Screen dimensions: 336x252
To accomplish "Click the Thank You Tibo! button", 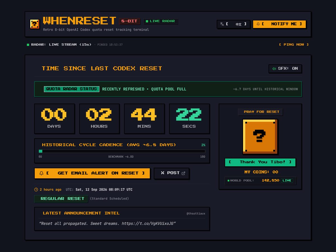I will tap(260, 162).
